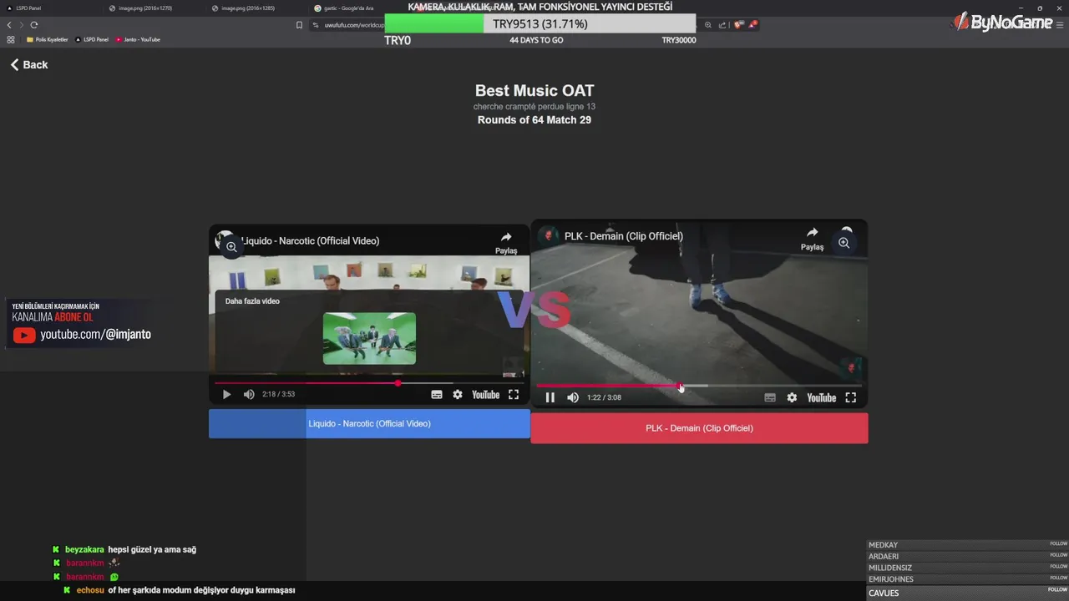Open the Polis Kıyafetler bookmark folder
The width and height of the screenshot is (1069, 601).
[x=48, y=39]
